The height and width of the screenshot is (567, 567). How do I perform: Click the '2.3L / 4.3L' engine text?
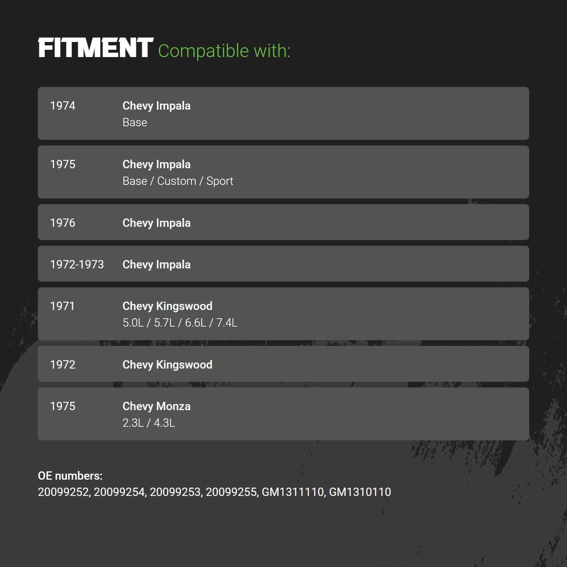pyautogui.click(x=149, y=423)
